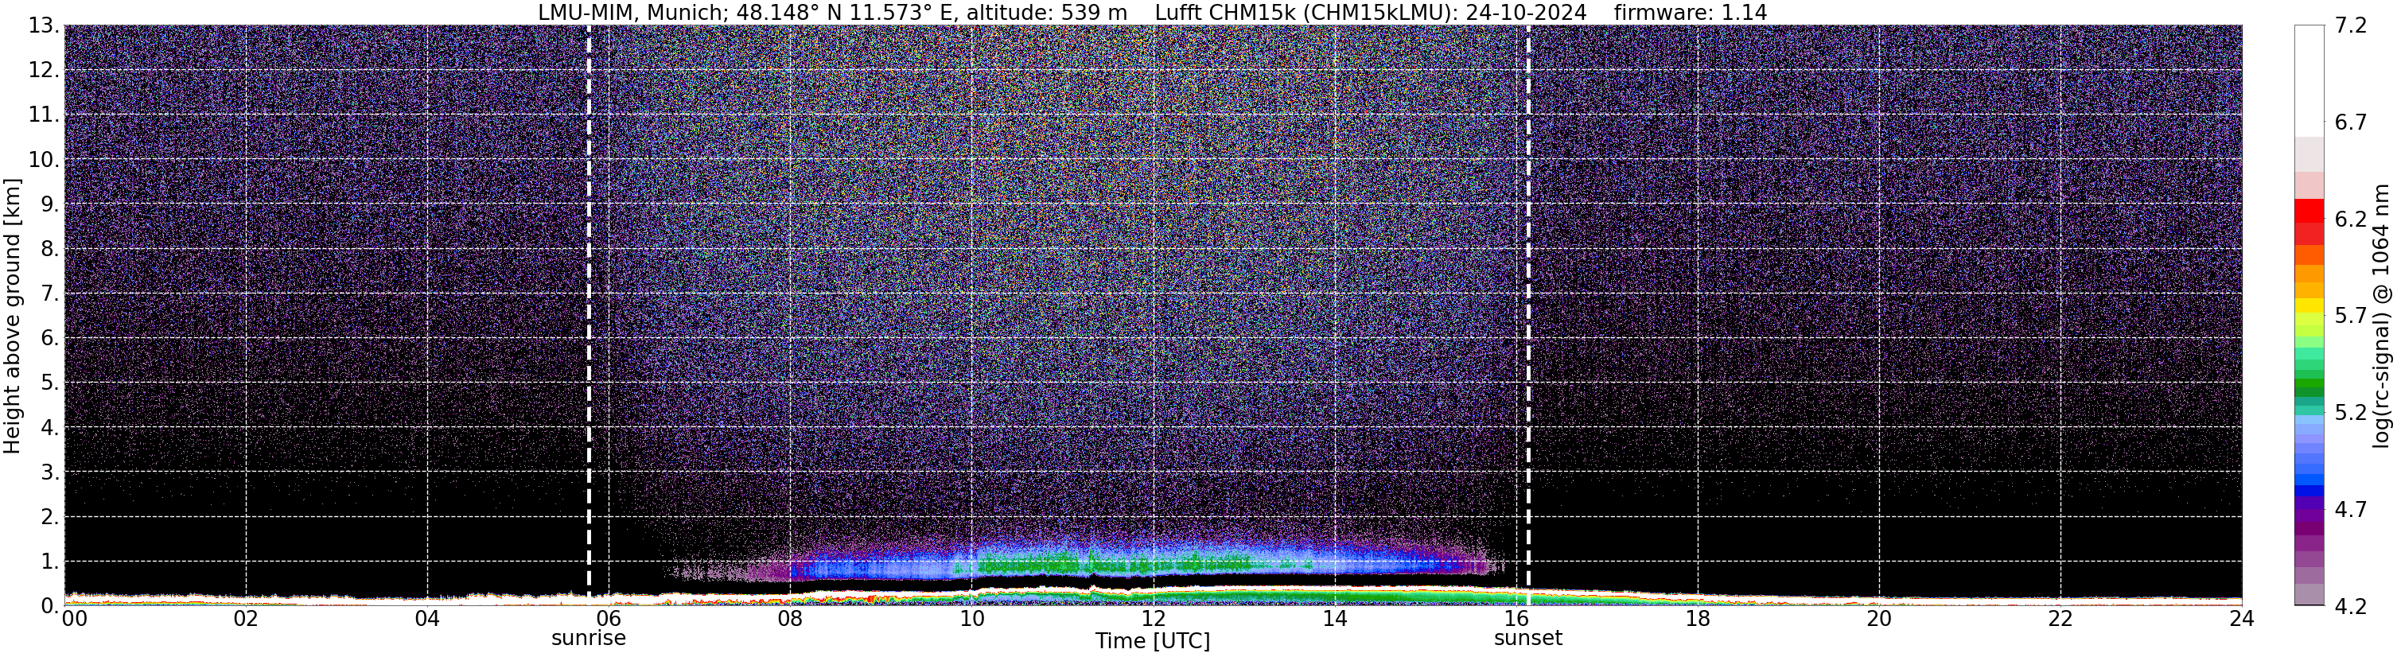Viewport: 2397px width, 657px height.
Task: Click the time axis tick label 20
Action: pyautogui.click(x=1879, y=619)
